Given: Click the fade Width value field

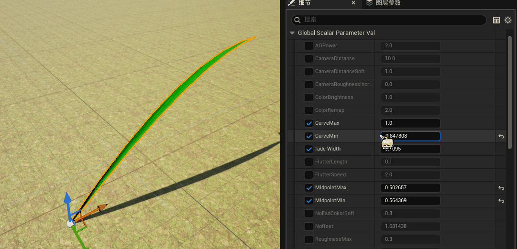Looking at the screenshot, I should tap(410, 149).
